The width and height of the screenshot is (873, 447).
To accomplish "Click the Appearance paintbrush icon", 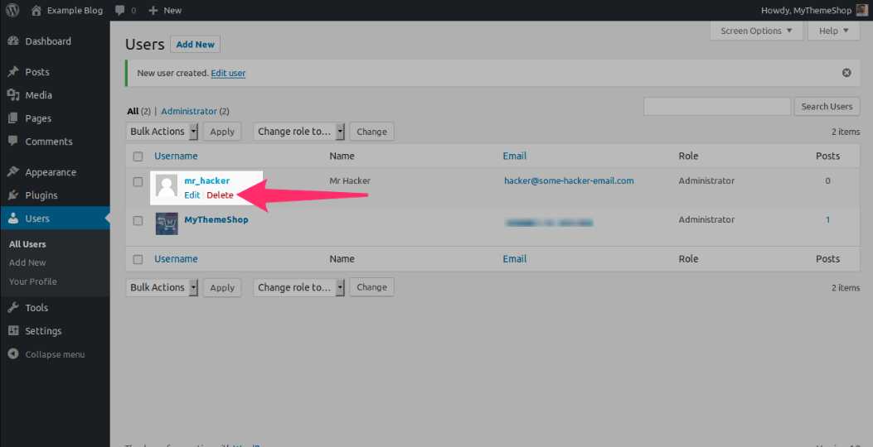I will click(x=13, y=172).
